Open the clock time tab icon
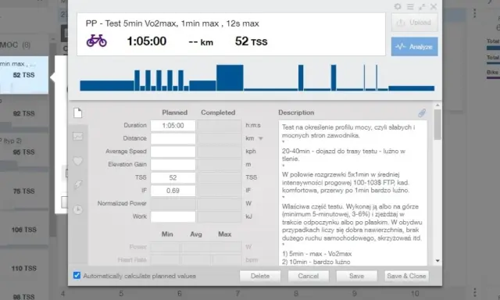 [x=78, y=209]
